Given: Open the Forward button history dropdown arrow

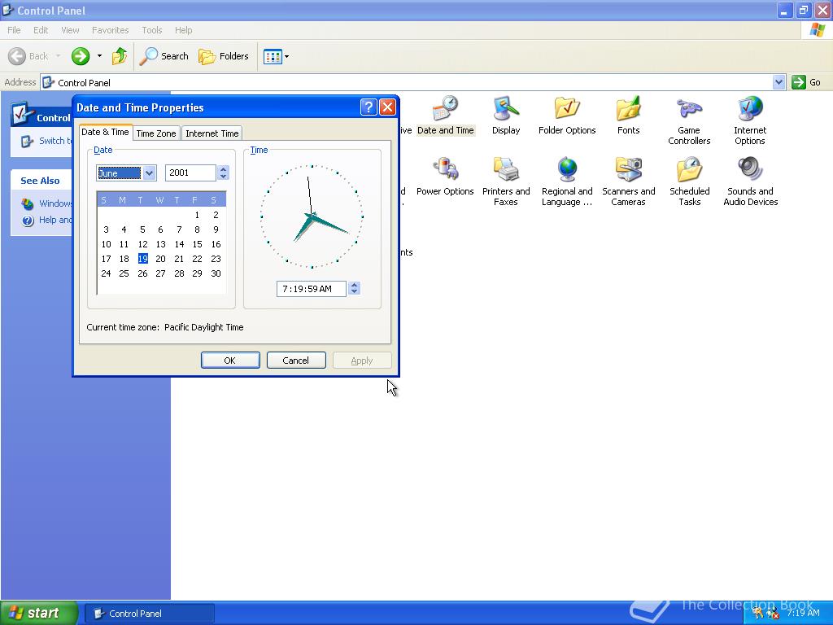Looking at the screenshot, I should click(99, 56).
